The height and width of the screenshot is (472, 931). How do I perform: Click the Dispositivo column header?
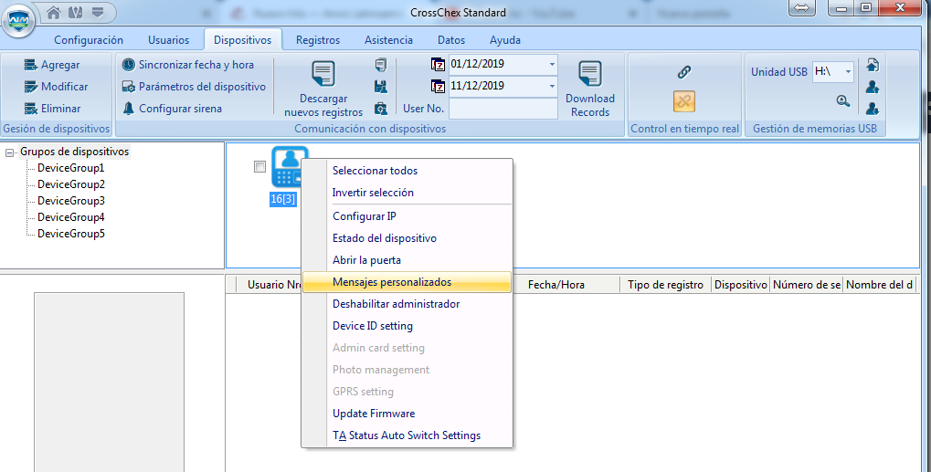click(740, 285)
